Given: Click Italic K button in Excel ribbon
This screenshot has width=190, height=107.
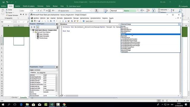Looking at the screenshot, I should pyautogui.click(x=23, y=15).
